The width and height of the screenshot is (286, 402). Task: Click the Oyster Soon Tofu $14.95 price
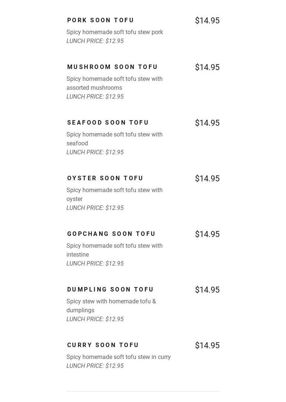click(207, 179)
